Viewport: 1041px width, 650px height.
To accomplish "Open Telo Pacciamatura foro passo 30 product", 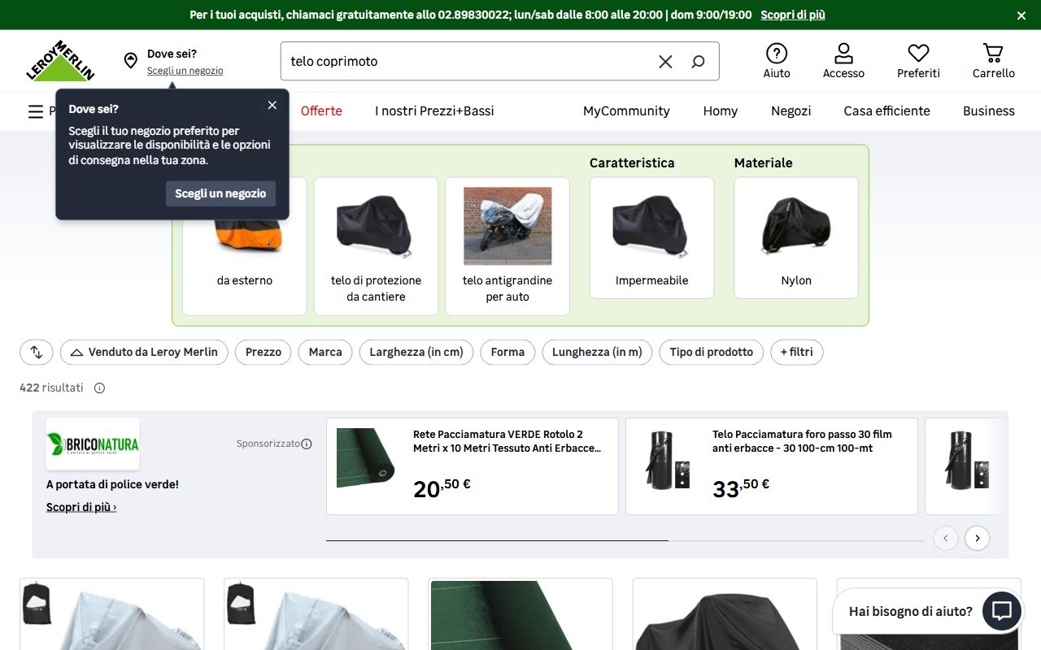I will (772, 466).
